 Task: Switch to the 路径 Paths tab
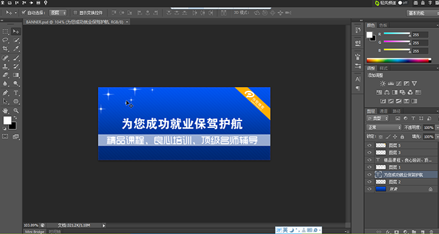pyautogui.click(x=396, y=111)
